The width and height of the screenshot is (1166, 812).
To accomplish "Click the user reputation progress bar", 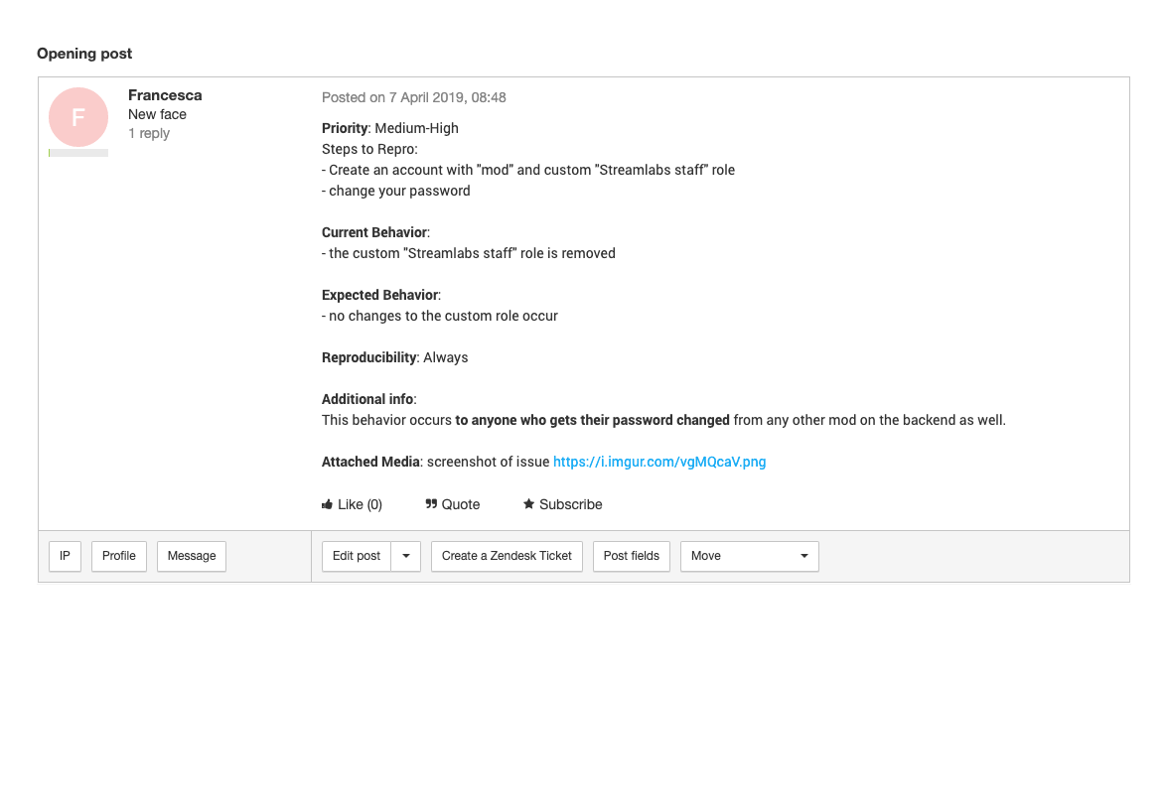I will (78, 153).
